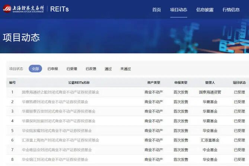Viewport: 249px width, 166px height.
Task: Open 华夏凯德封闭式商业不动产 fund link
Action: pyautogui.click(x=55, y=102)
